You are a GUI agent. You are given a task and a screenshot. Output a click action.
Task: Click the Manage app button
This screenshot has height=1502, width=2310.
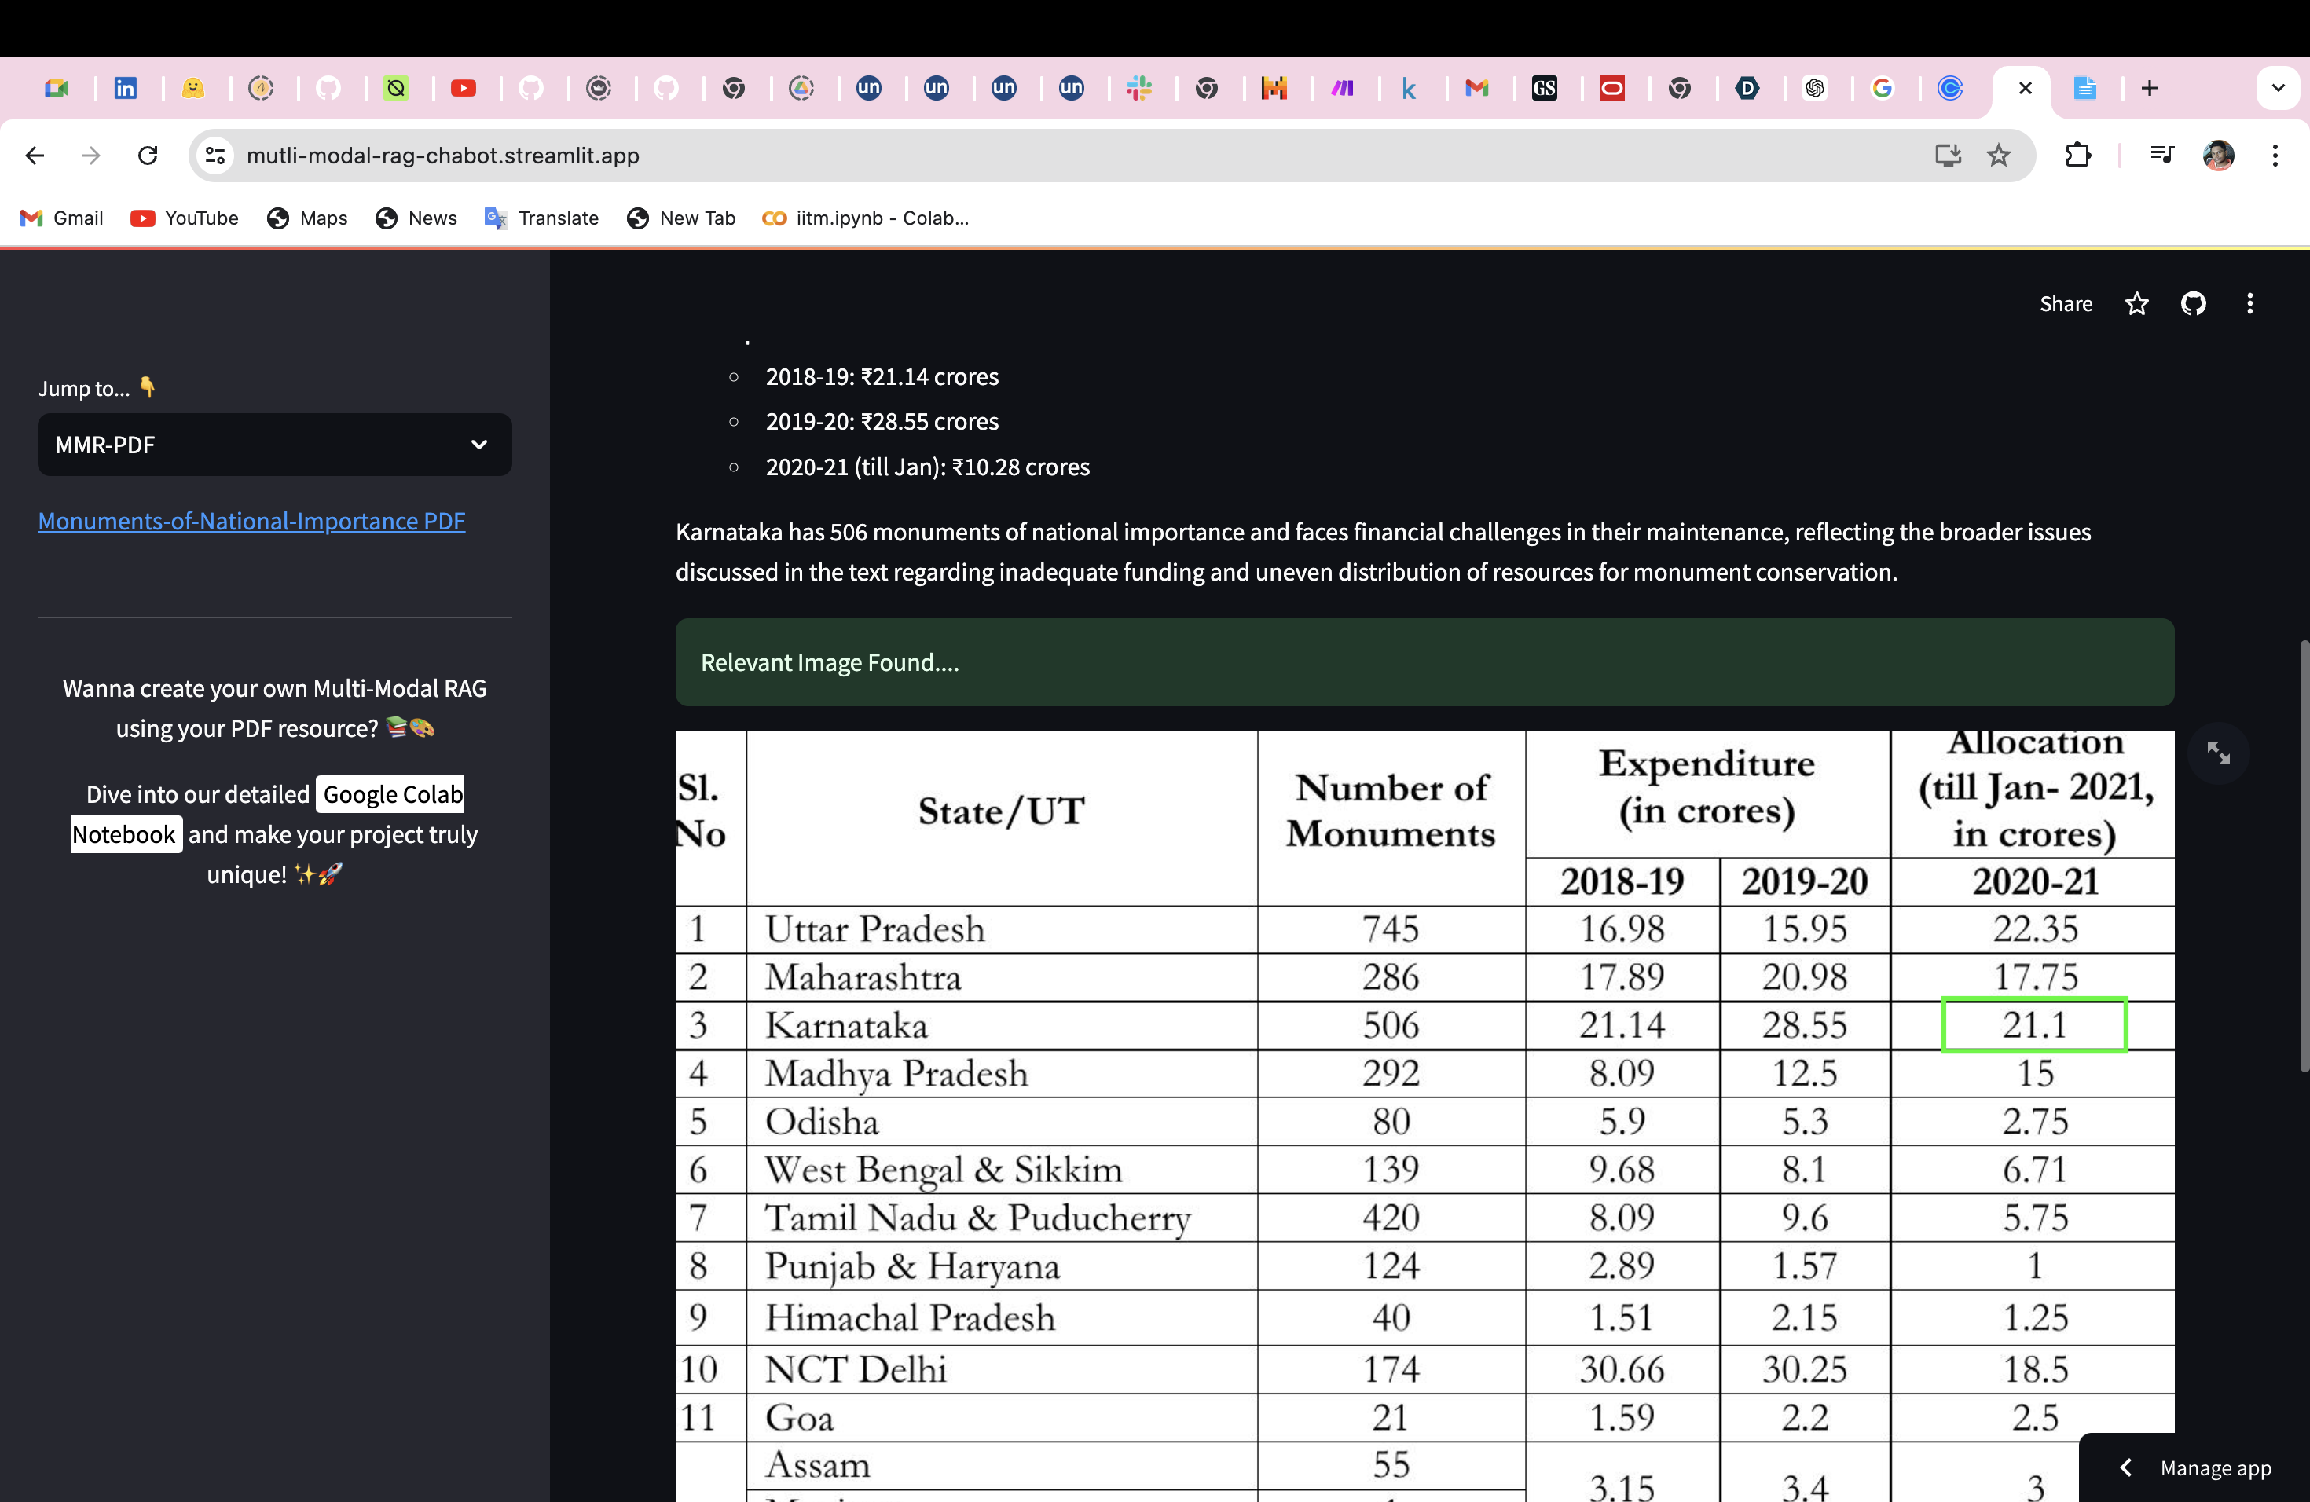click(2215, 1467)
